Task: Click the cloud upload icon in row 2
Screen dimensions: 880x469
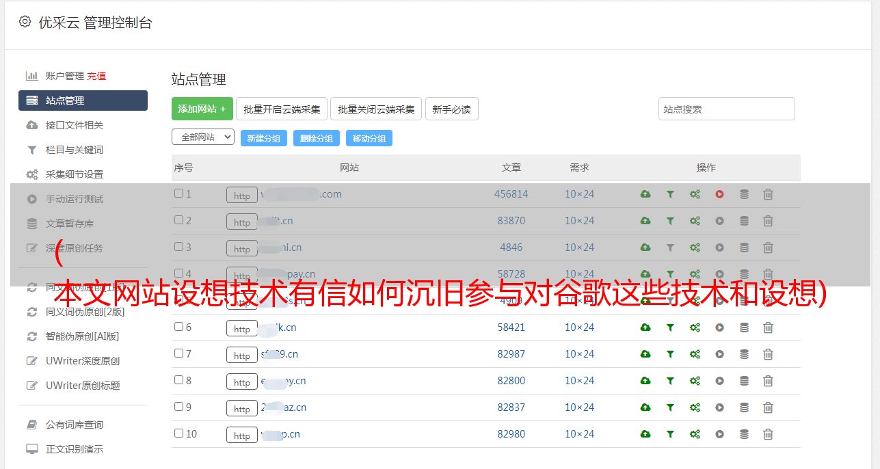Action: pyautogui.click(x=645, y=221)
